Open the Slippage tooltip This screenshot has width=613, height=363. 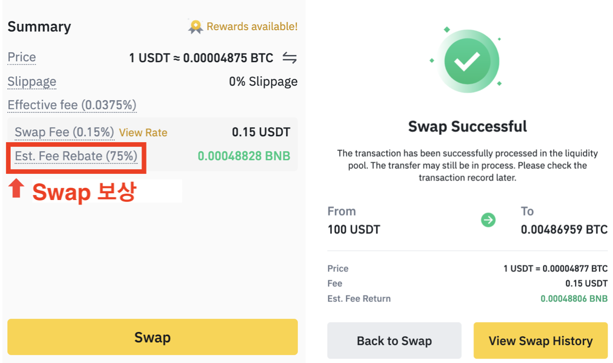click(32, 82)
